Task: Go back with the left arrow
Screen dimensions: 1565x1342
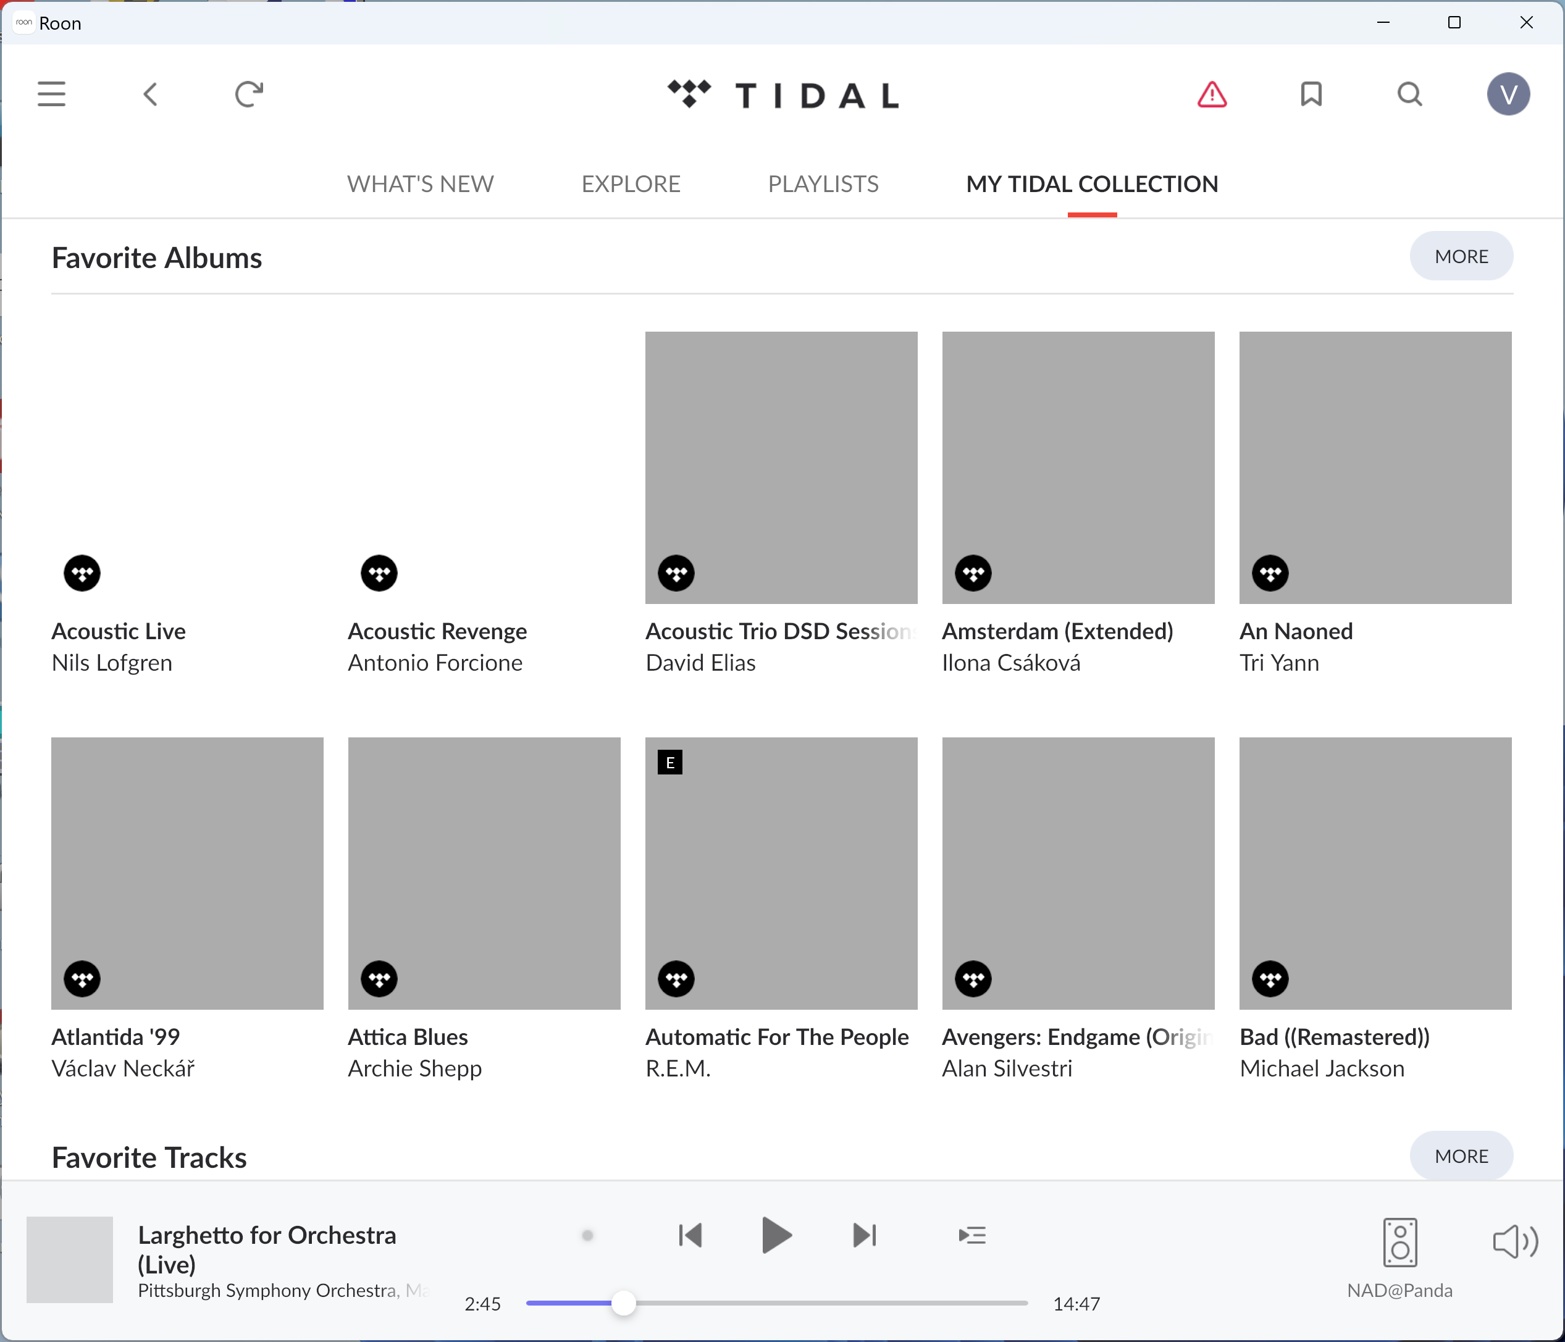Action: pyautogui.click(x=150, y=94)
